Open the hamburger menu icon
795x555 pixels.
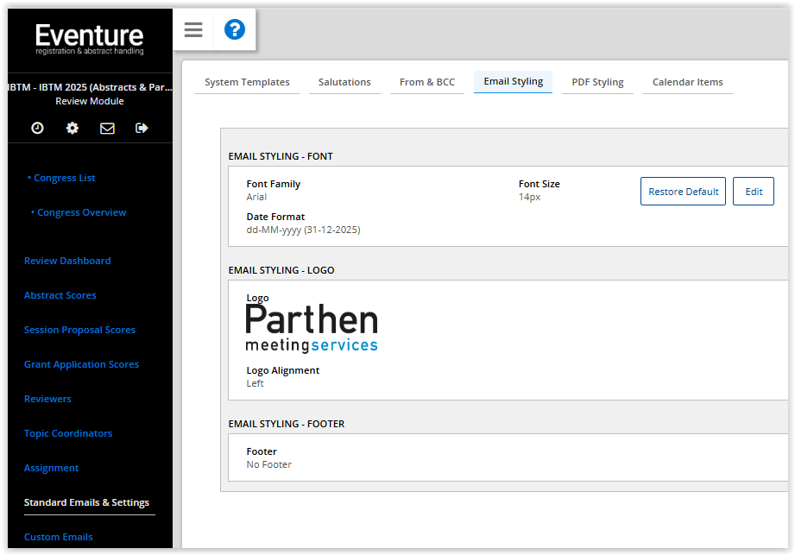pyautogui.click(x=193, y=30)
